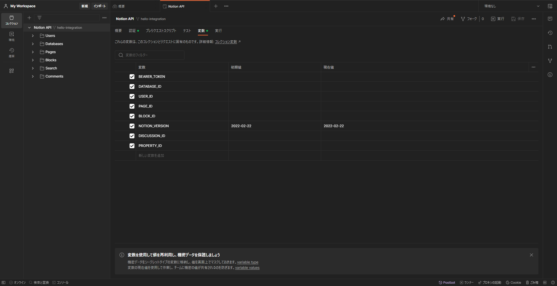
Task: Open the ランナー from the status bar
Action: (466, 282)
